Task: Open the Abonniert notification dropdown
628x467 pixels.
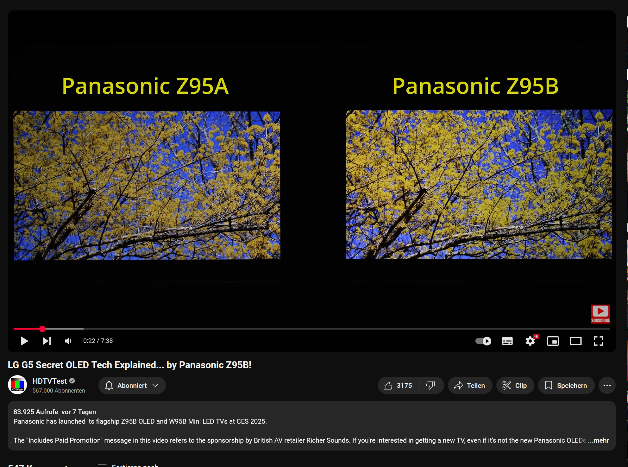Action: coord(132,385)
